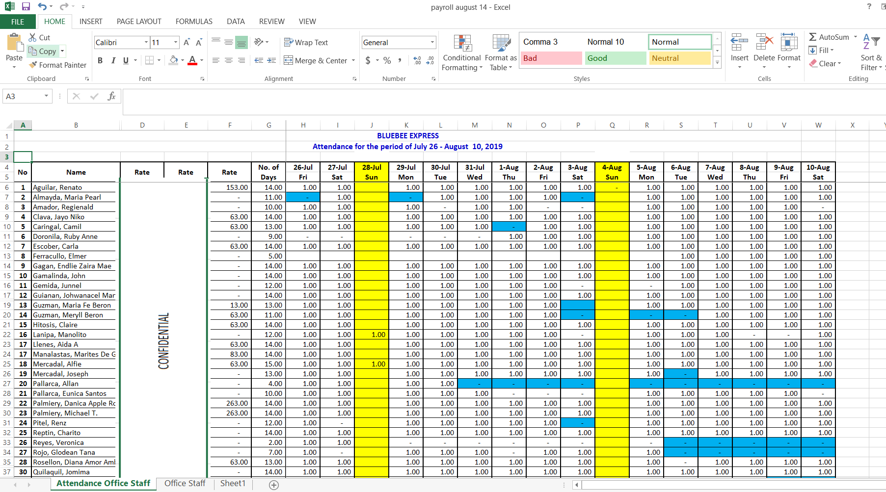
Task: Open the Calibri font name dropdown
Action: click(146, 42)
